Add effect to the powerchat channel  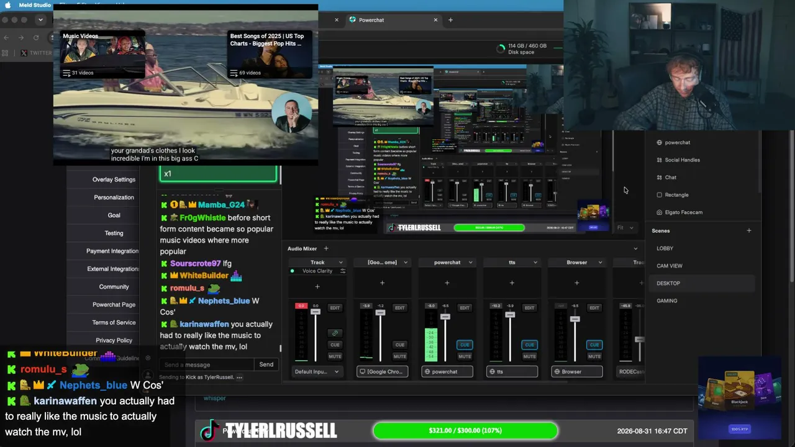pos(447,283)
